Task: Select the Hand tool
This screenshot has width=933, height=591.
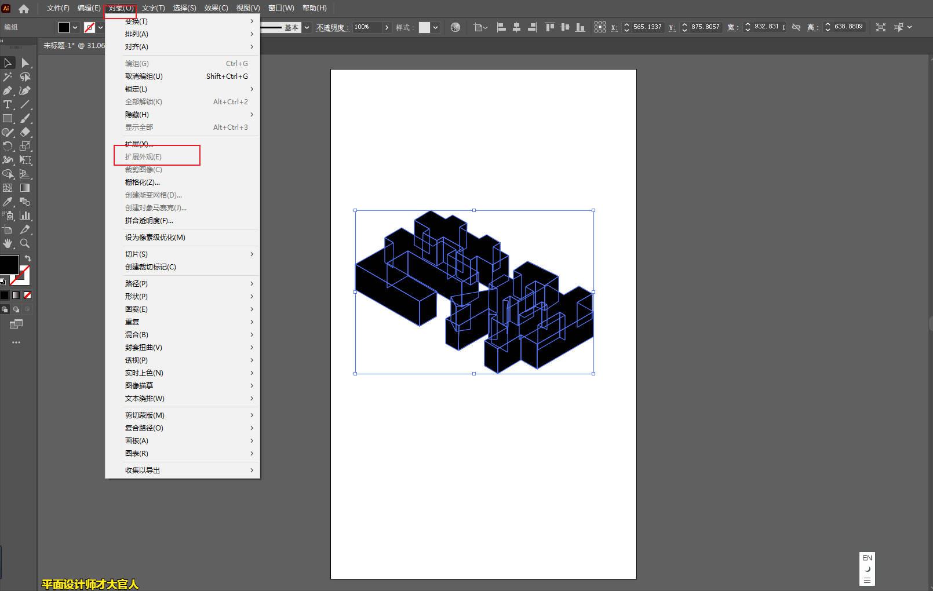Action: [x=8, y=243]
